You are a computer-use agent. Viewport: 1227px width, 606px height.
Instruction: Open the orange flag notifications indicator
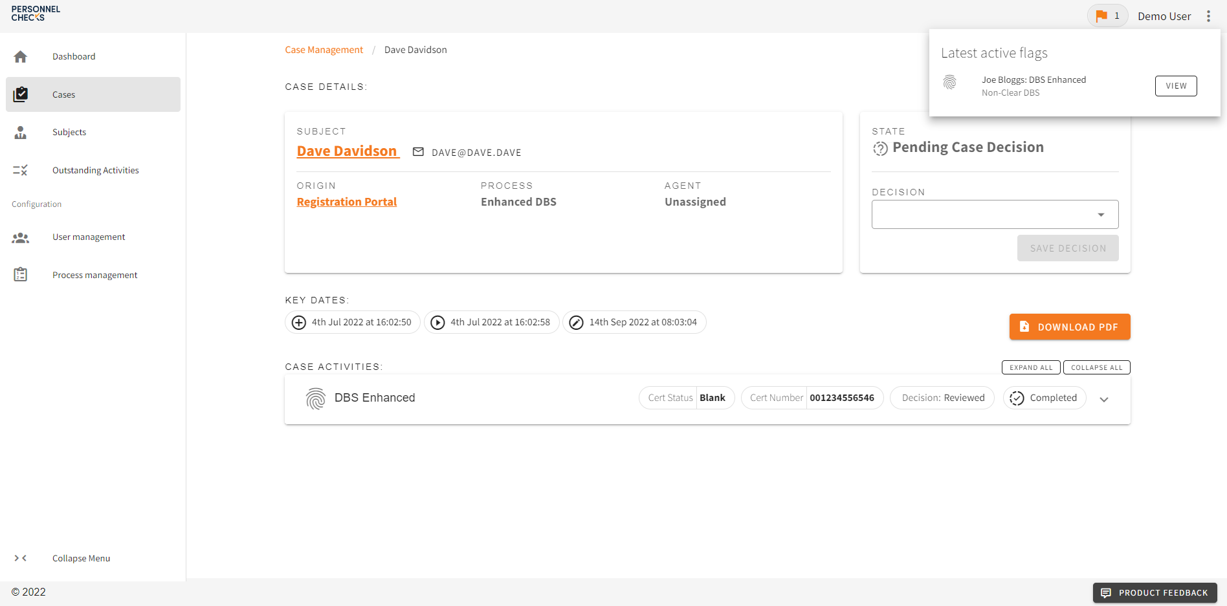pyautogui.click(x=1107, y=16)
